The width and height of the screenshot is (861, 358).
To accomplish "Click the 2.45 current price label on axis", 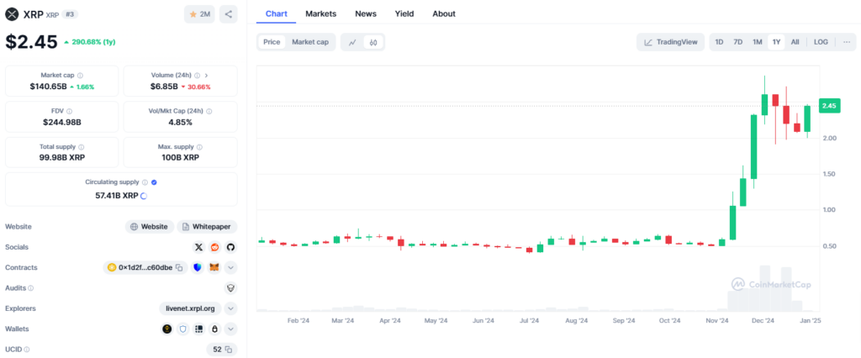I will [829, 106].
